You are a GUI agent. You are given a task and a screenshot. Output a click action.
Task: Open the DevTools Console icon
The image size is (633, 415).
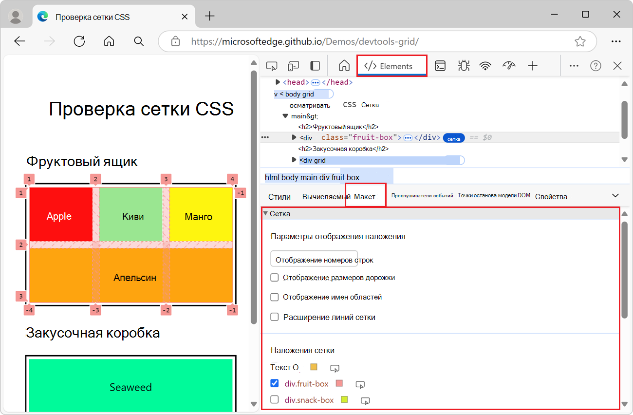440,65
